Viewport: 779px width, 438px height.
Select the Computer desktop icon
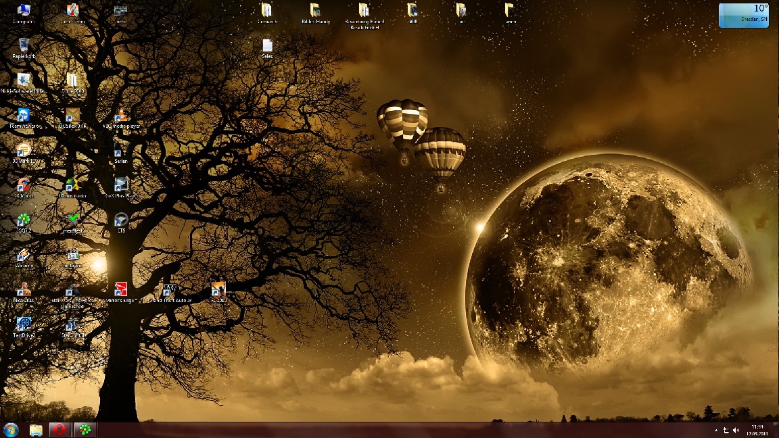coord(24,11)
